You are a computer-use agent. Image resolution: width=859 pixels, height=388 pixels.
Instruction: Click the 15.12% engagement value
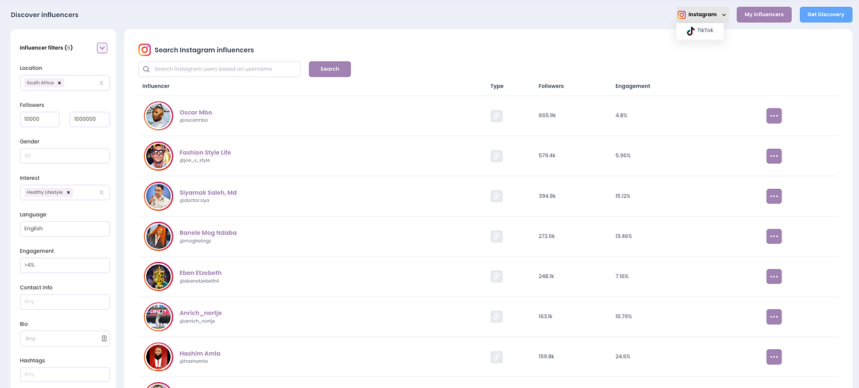623,196
